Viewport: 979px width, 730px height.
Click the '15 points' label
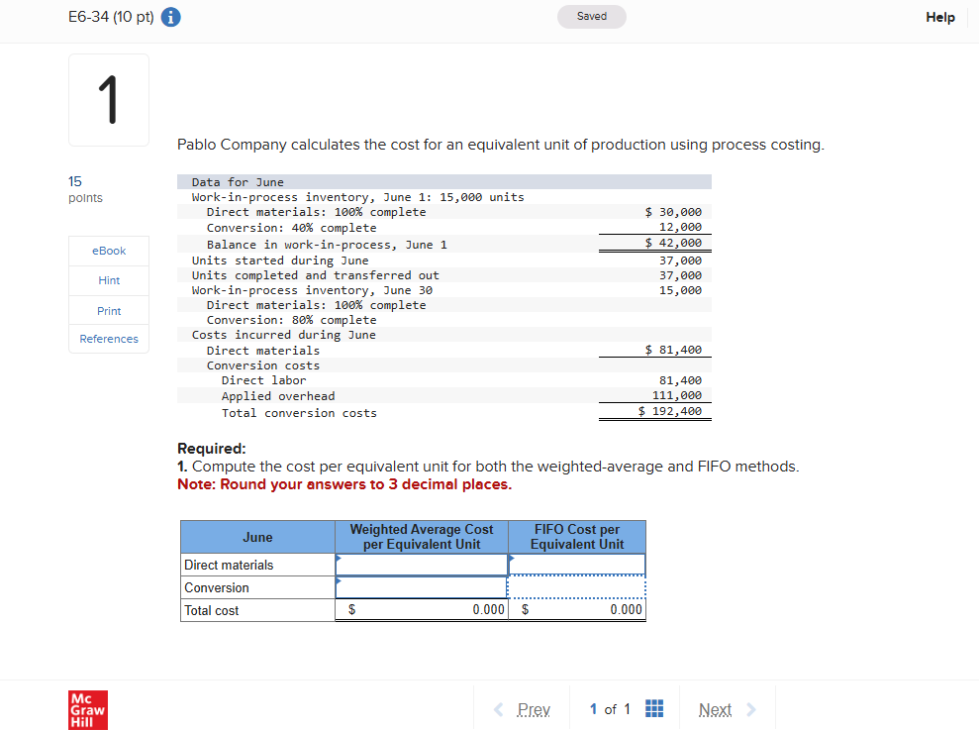(x=85, y=189)
